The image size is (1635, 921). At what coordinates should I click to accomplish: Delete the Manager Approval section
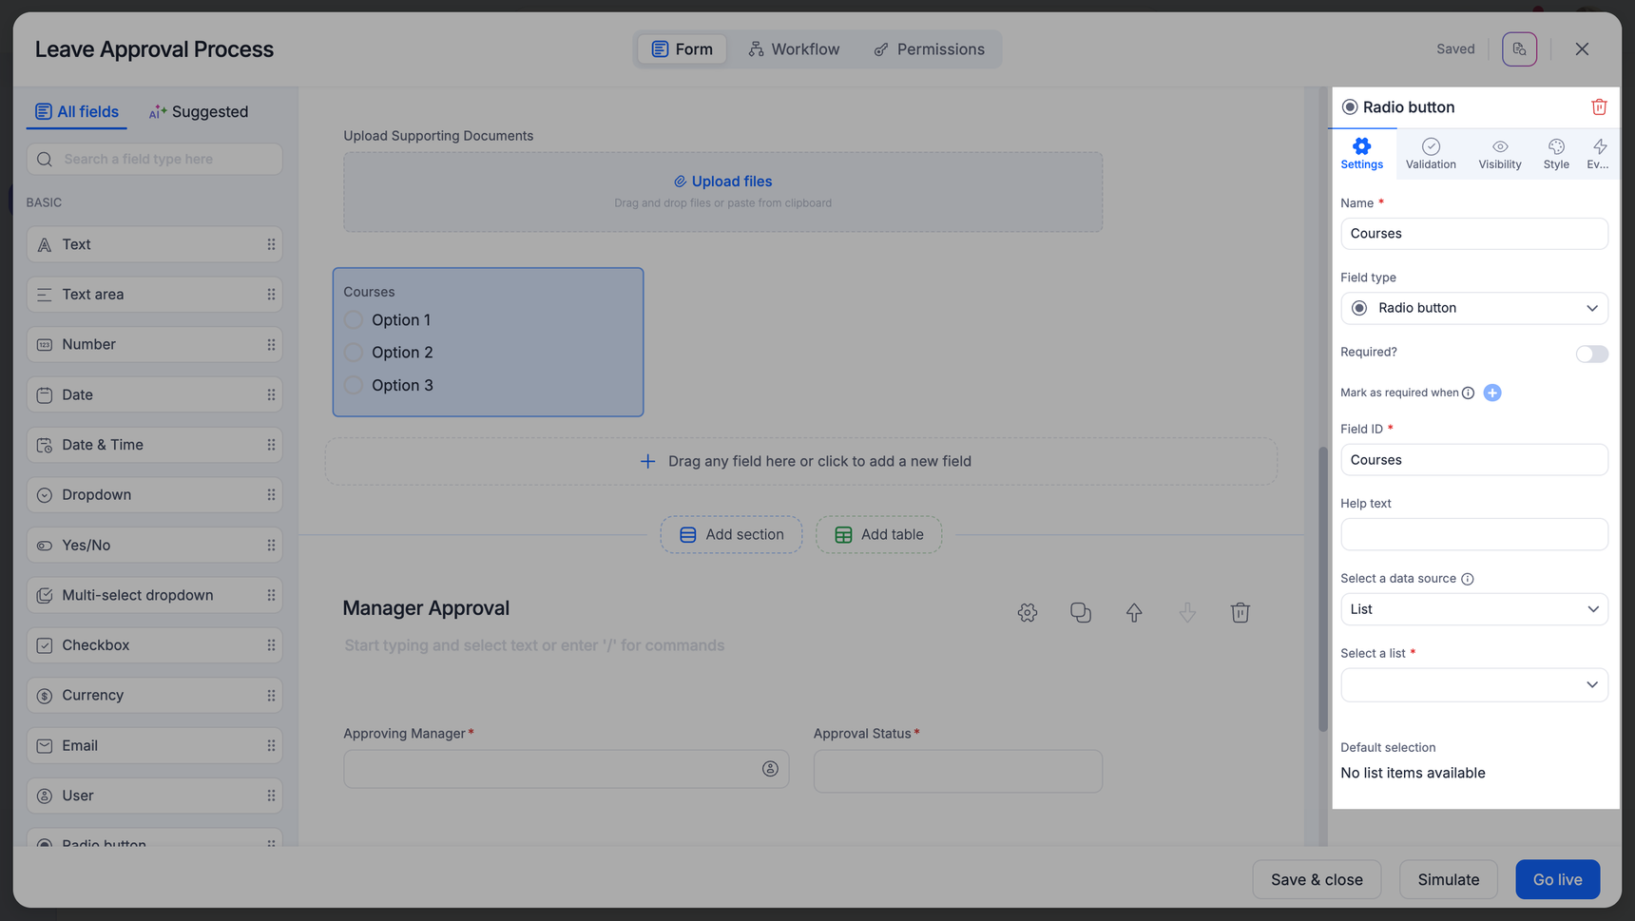[x=1241, y=613]
